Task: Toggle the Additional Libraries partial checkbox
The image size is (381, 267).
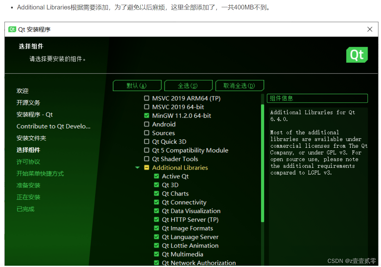Action: 146,168
